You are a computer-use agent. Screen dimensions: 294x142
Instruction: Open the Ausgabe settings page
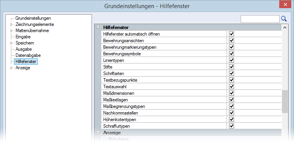click(x=24, y=49)
